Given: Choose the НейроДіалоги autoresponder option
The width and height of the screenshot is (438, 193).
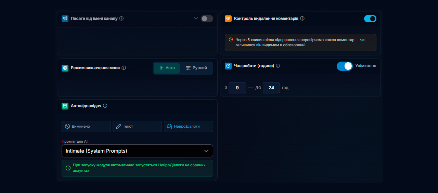Looking at the screenshot, I should coord(189,126).
